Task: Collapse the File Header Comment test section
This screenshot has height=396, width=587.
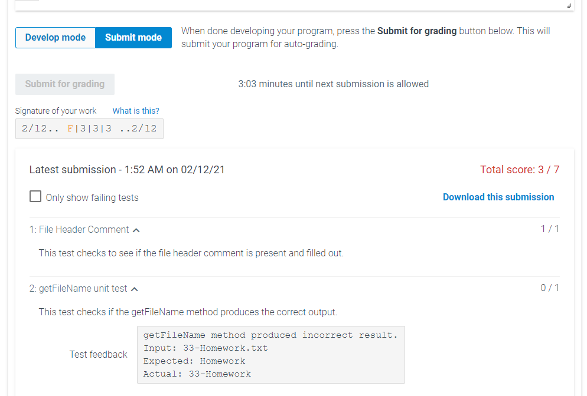Action: [136, 230]
